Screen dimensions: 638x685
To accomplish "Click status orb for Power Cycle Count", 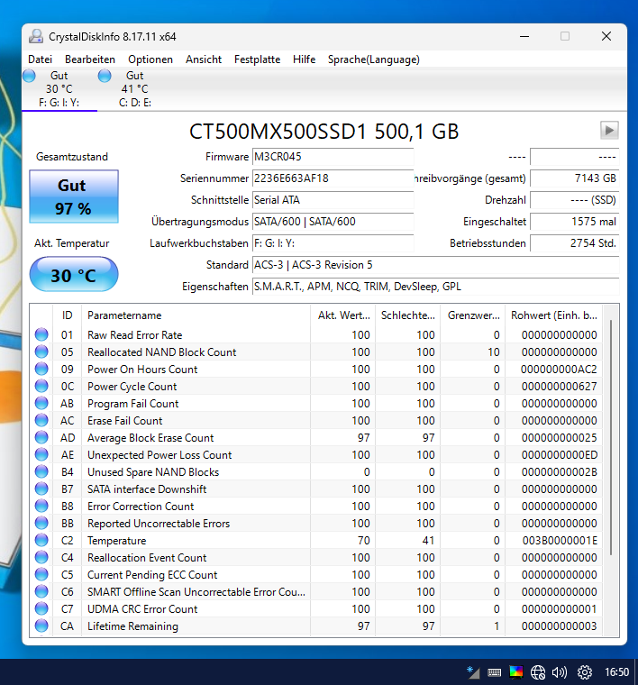I will [41, 386].
